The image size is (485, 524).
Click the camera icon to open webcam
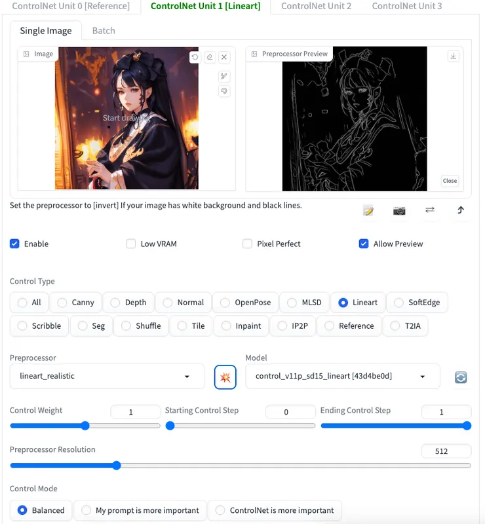pos(399,210)
